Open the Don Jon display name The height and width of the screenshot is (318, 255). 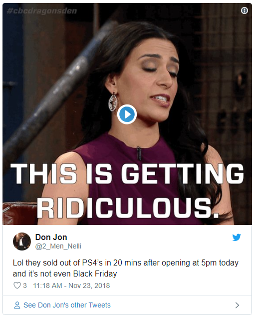click(x=51, y=237)
